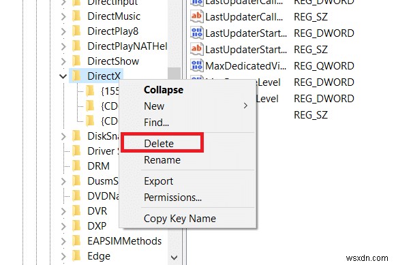396x265 pixels.
Task: Click the DirectMusic folder icon
Action: [x=76, y=16]
